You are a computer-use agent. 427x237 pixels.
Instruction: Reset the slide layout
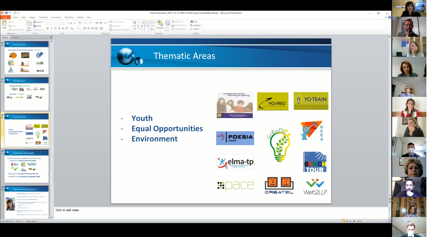pyautogui.click(x=37, y=26)
